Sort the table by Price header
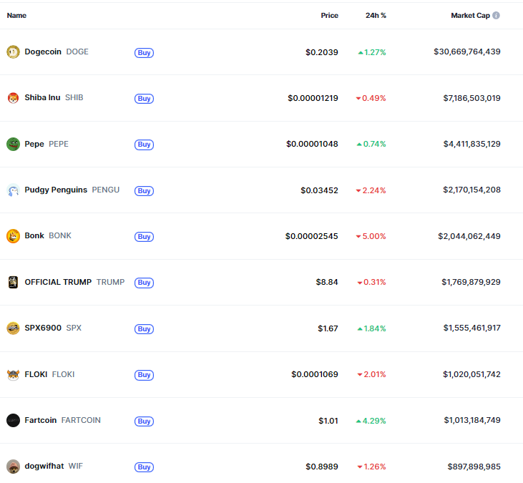Screen dimensions: 523x483 [330, 15]
